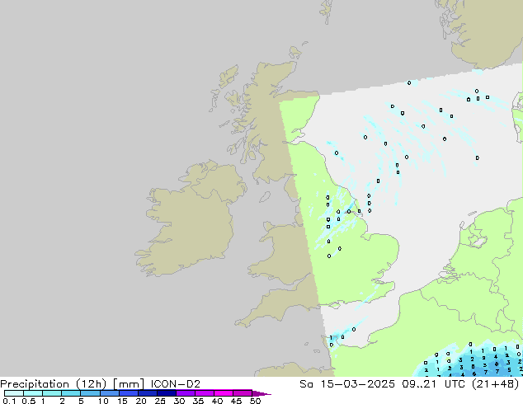Click the "10" legend value
523x404 pixels.
coord(103,401)
